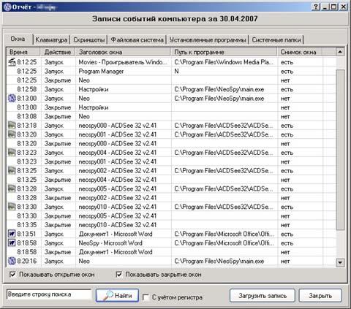Open the Системные папки tab
351x309 pixels.
pyautogui.click(x=276, y=40)
